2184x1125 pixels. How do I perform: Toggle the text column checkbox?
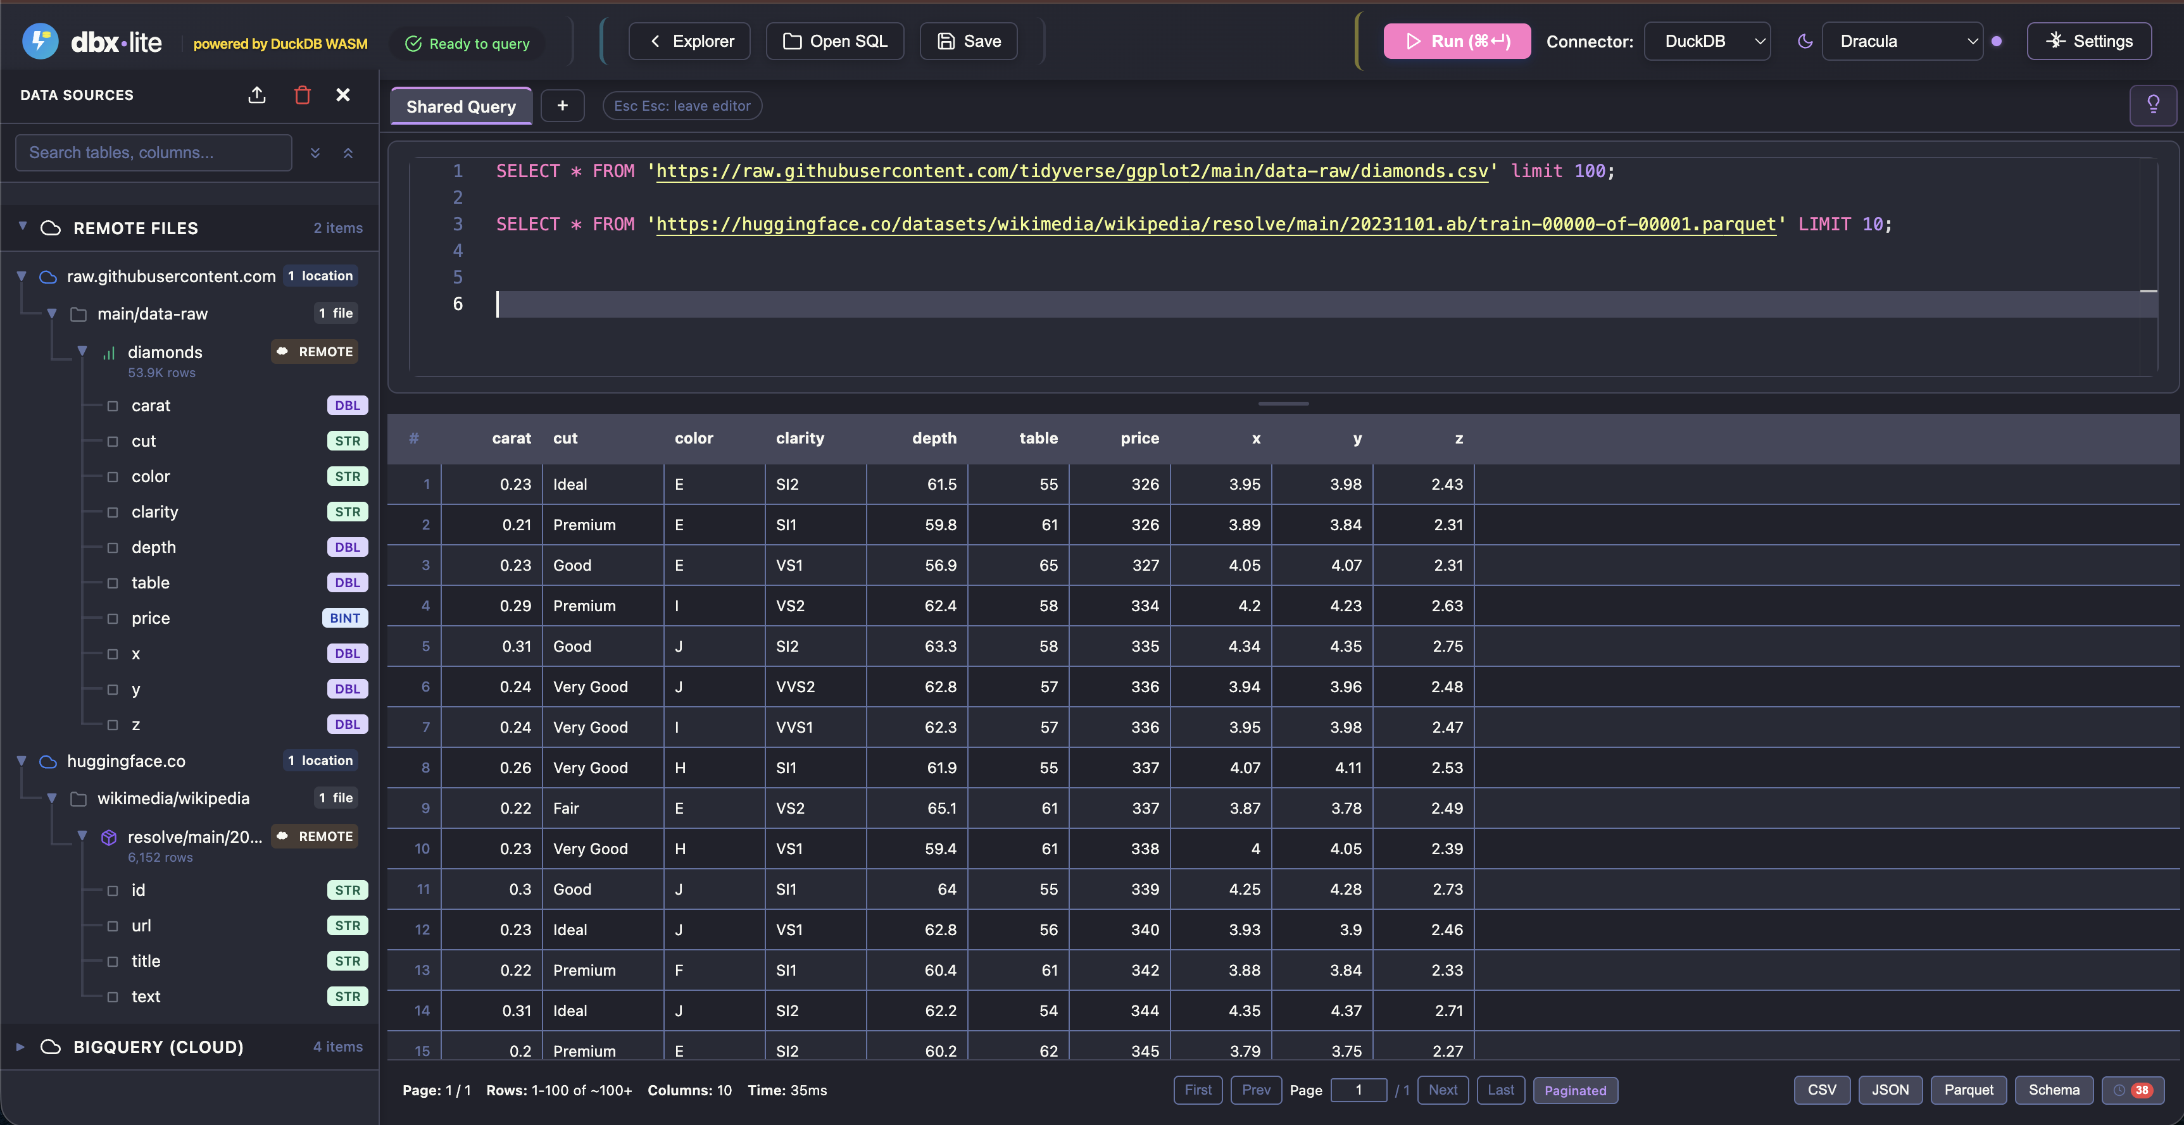(x=112, y=997)
